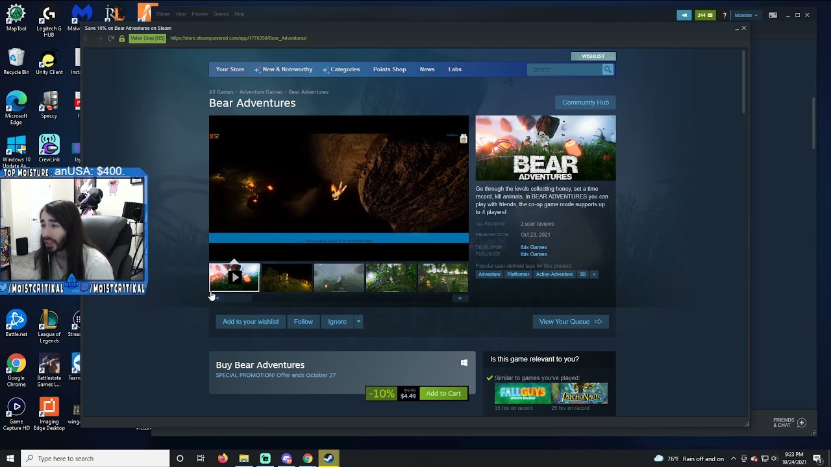Viewport: 831px width, 467px height.
Task: Click Steam icon in Windows taskbar
Action: [x=329, y=459]
